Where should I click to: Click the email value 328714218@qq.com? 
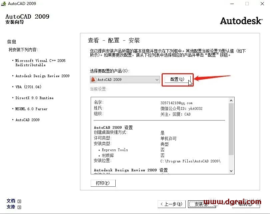pyautogui.click(x=176, y=103)
